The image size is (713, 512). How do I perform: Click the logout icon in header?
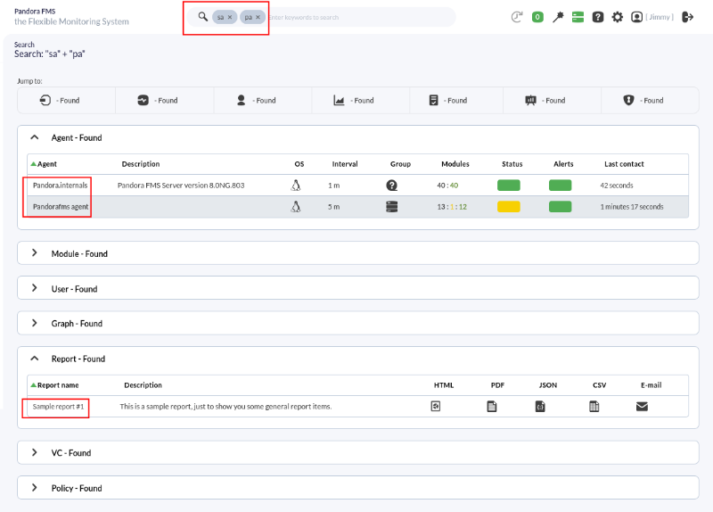pos(687,17)
